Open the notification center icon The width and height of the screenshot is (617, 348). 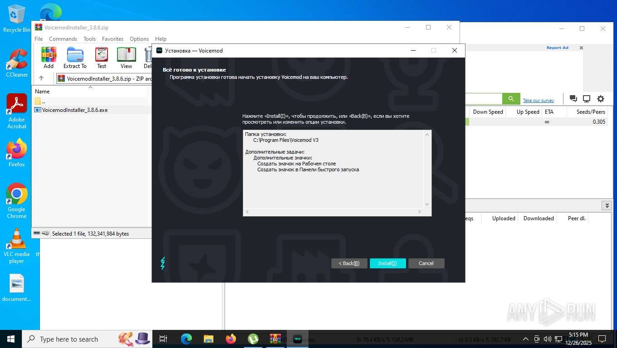pos(602,339)
